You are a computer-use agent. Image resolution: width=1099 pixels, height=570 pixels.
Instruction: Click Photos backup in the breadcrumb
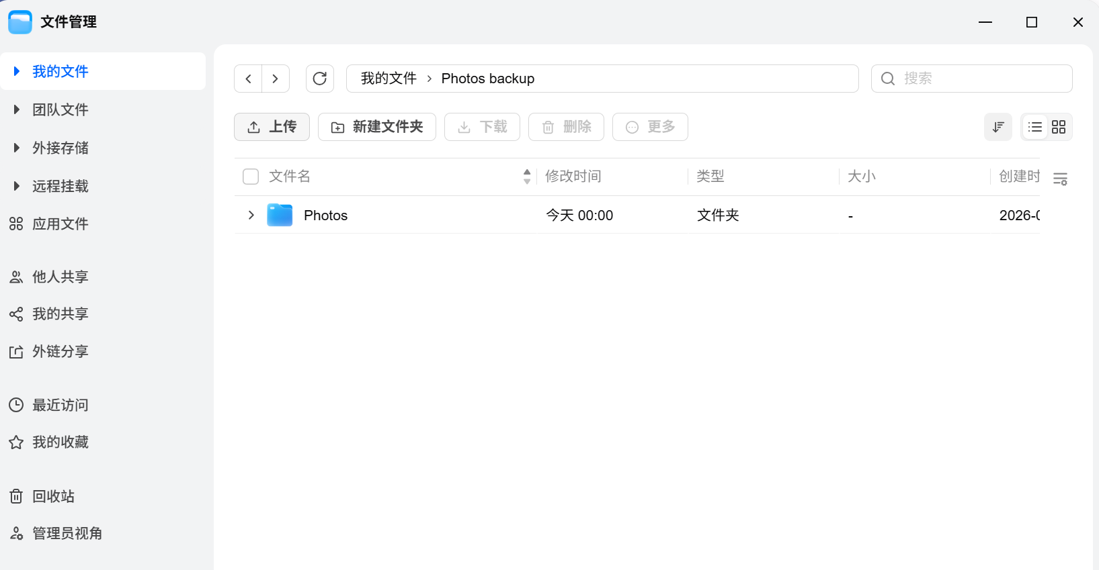488,79
